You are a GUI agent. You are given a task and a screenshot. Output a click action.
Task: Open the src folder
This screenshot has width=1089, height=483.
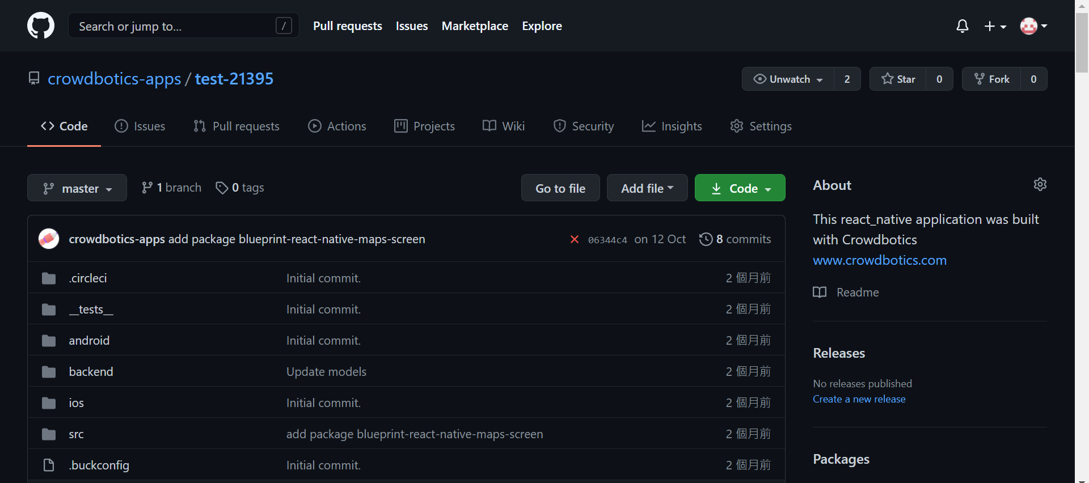coord(77,434)
